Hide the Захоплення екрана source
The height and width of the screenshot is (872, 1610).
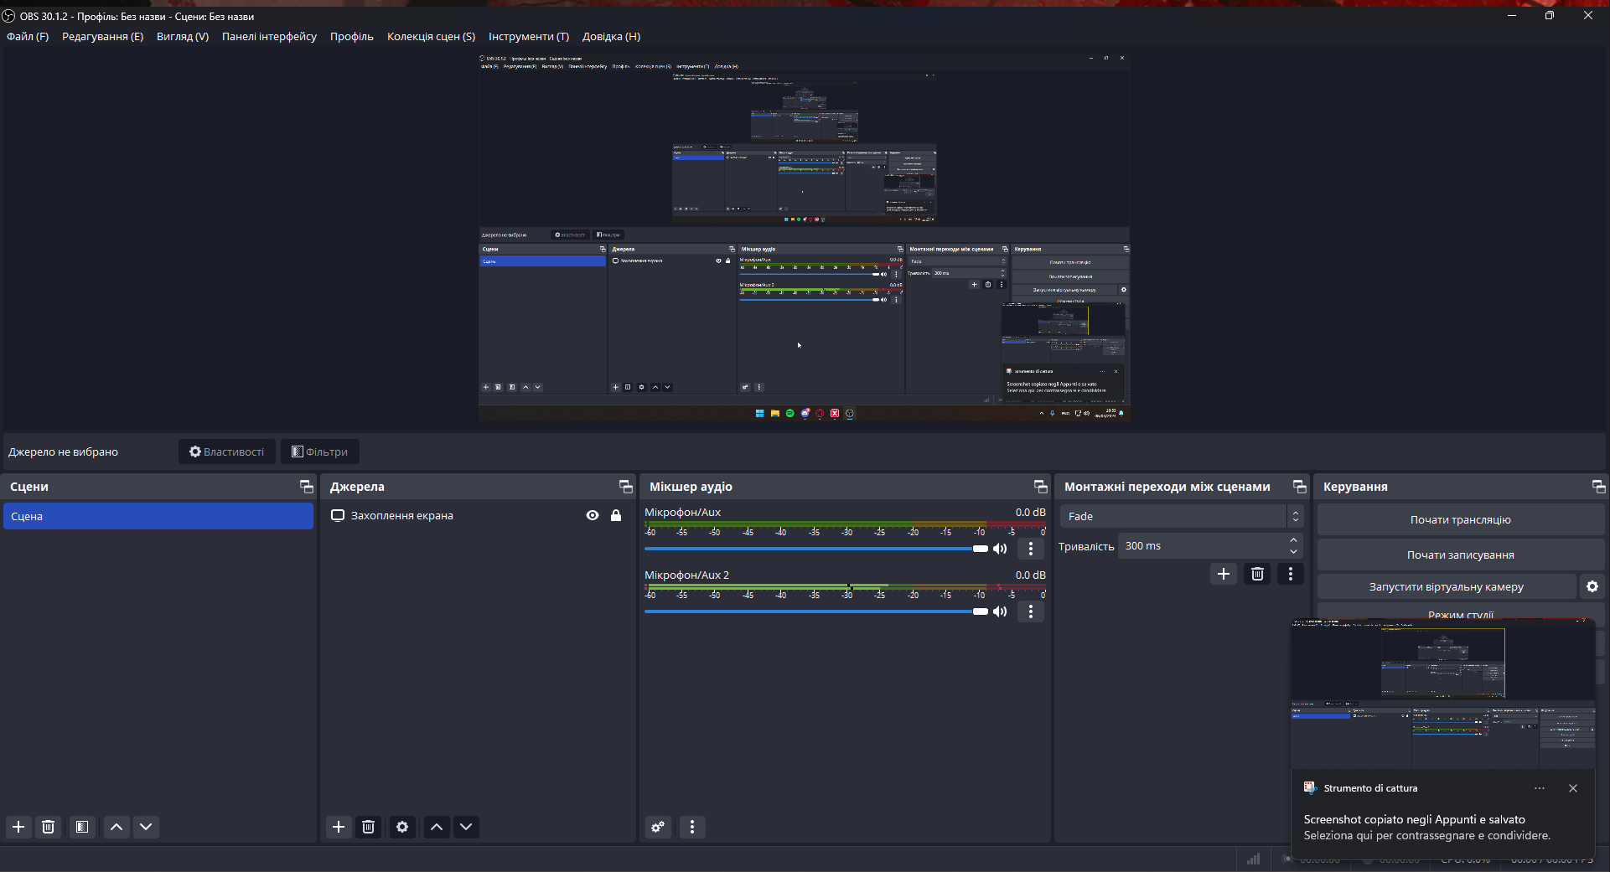pos(593,516)
